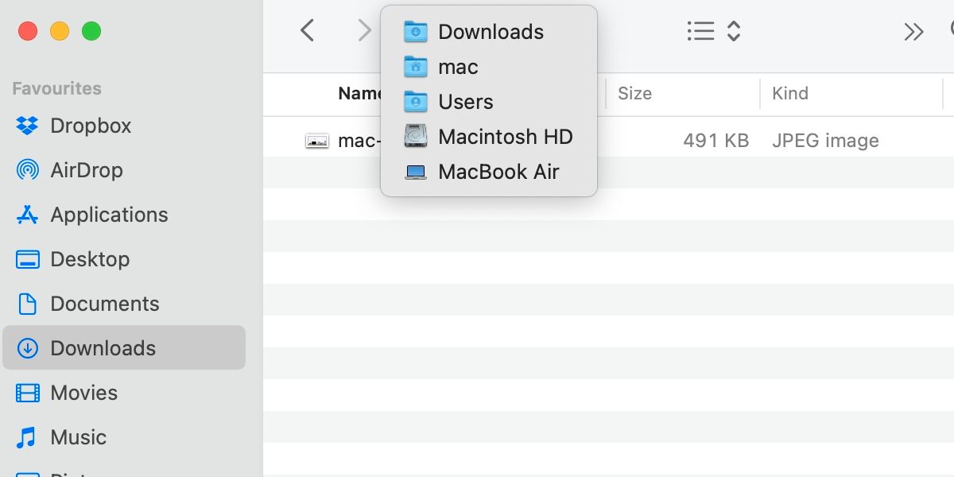Click the Music note icon

[x=27, y=437]
